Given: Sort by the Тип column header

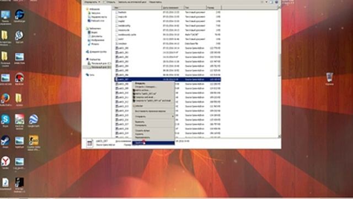Looking at the screenshot, I should click(195, 8).
